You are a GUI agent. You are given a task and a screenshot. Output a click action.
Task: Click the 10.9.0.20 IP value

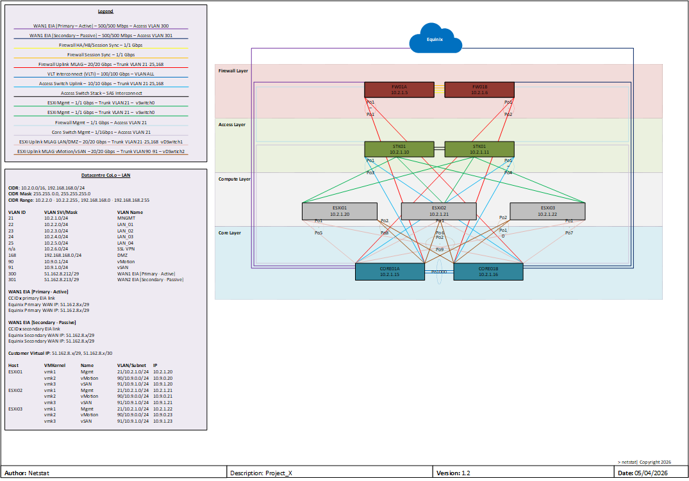pos(163,379)
